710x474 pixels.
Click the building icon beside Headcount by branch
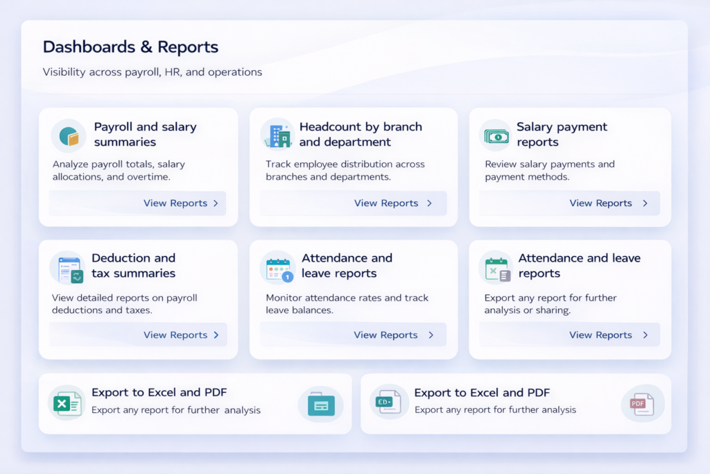point(277,135)
